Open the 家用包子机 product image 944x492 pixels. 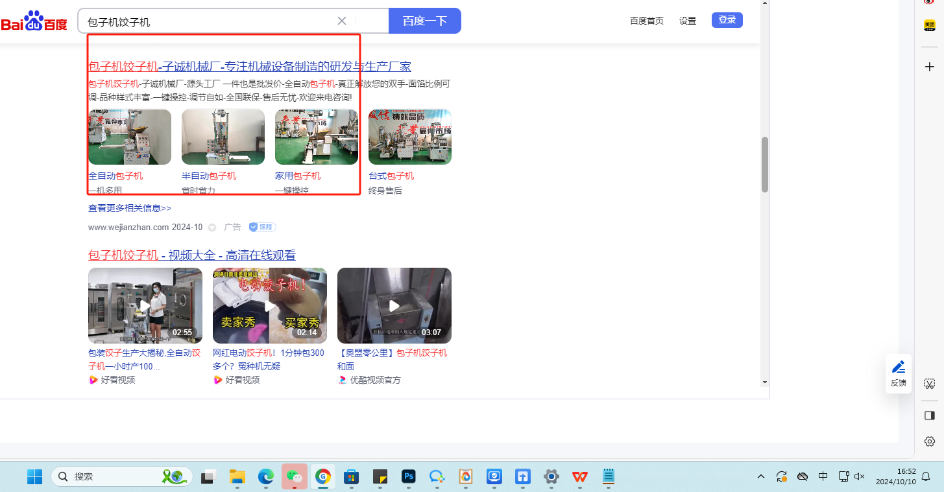(x=317, y=137)
